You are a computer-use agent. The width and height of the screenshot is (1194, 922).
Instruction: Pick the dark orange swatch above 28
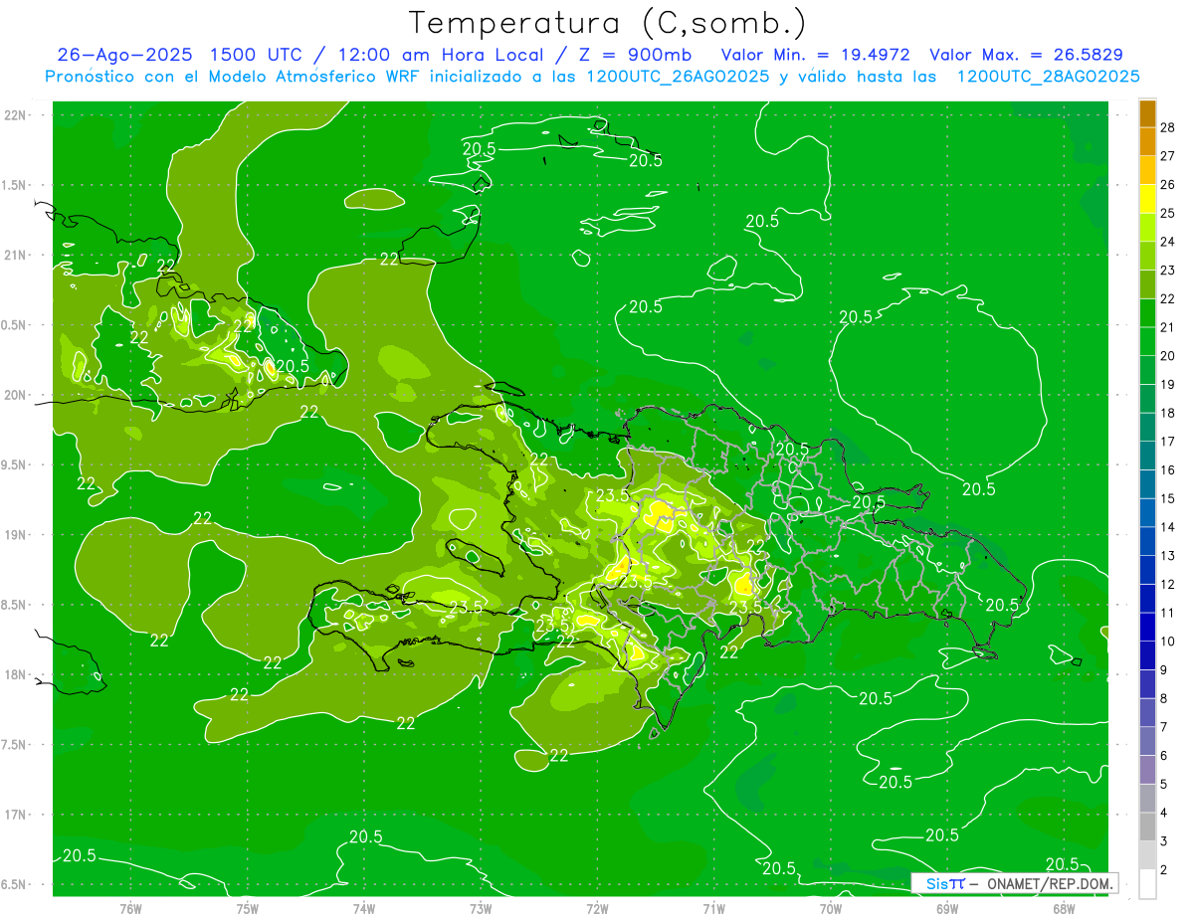click(1147, 113)
